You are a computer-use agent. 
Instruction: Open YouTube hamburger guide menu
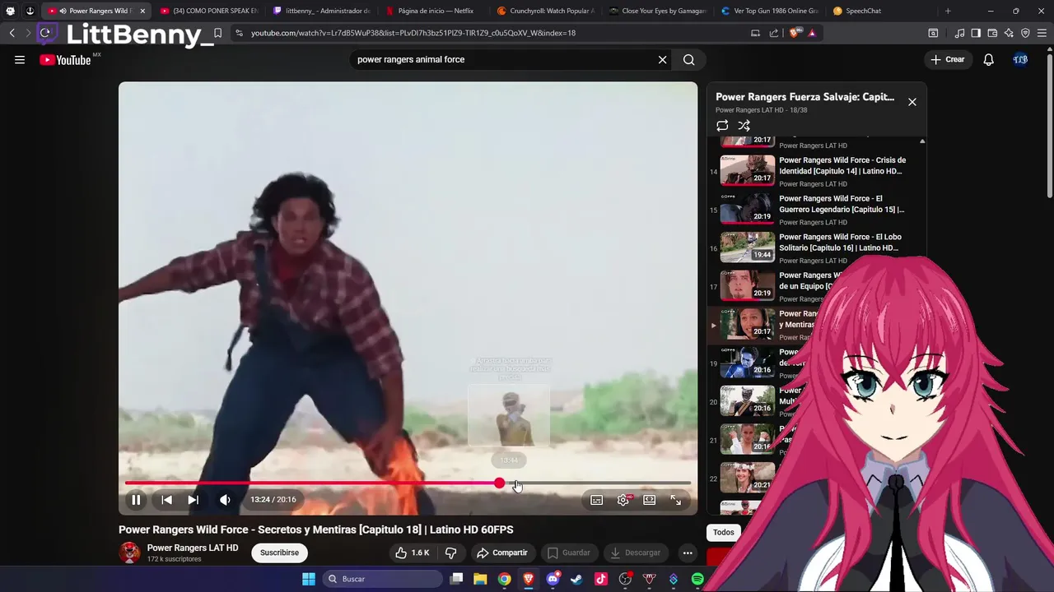tap(20, 59)
